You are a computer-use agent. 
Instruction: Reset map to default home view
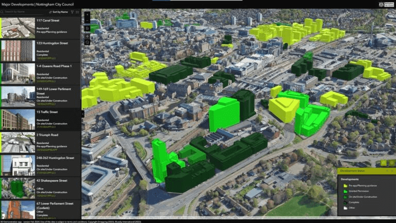pyautogui.click(x=87, y=29)
